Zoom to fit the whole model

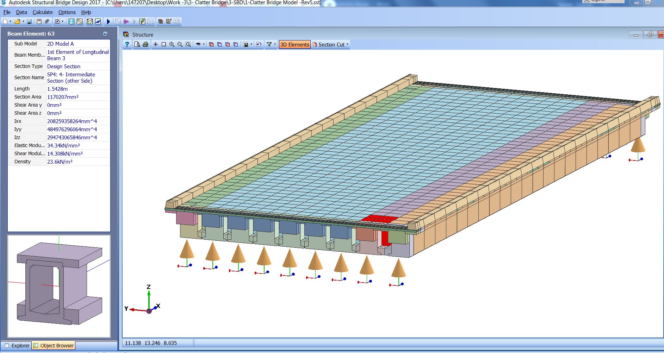click(x=188, y=45)
